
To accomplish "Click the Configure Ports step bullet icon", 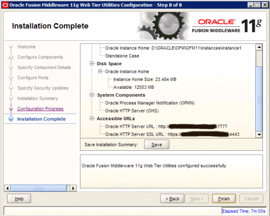I will (x=11, y=78).
